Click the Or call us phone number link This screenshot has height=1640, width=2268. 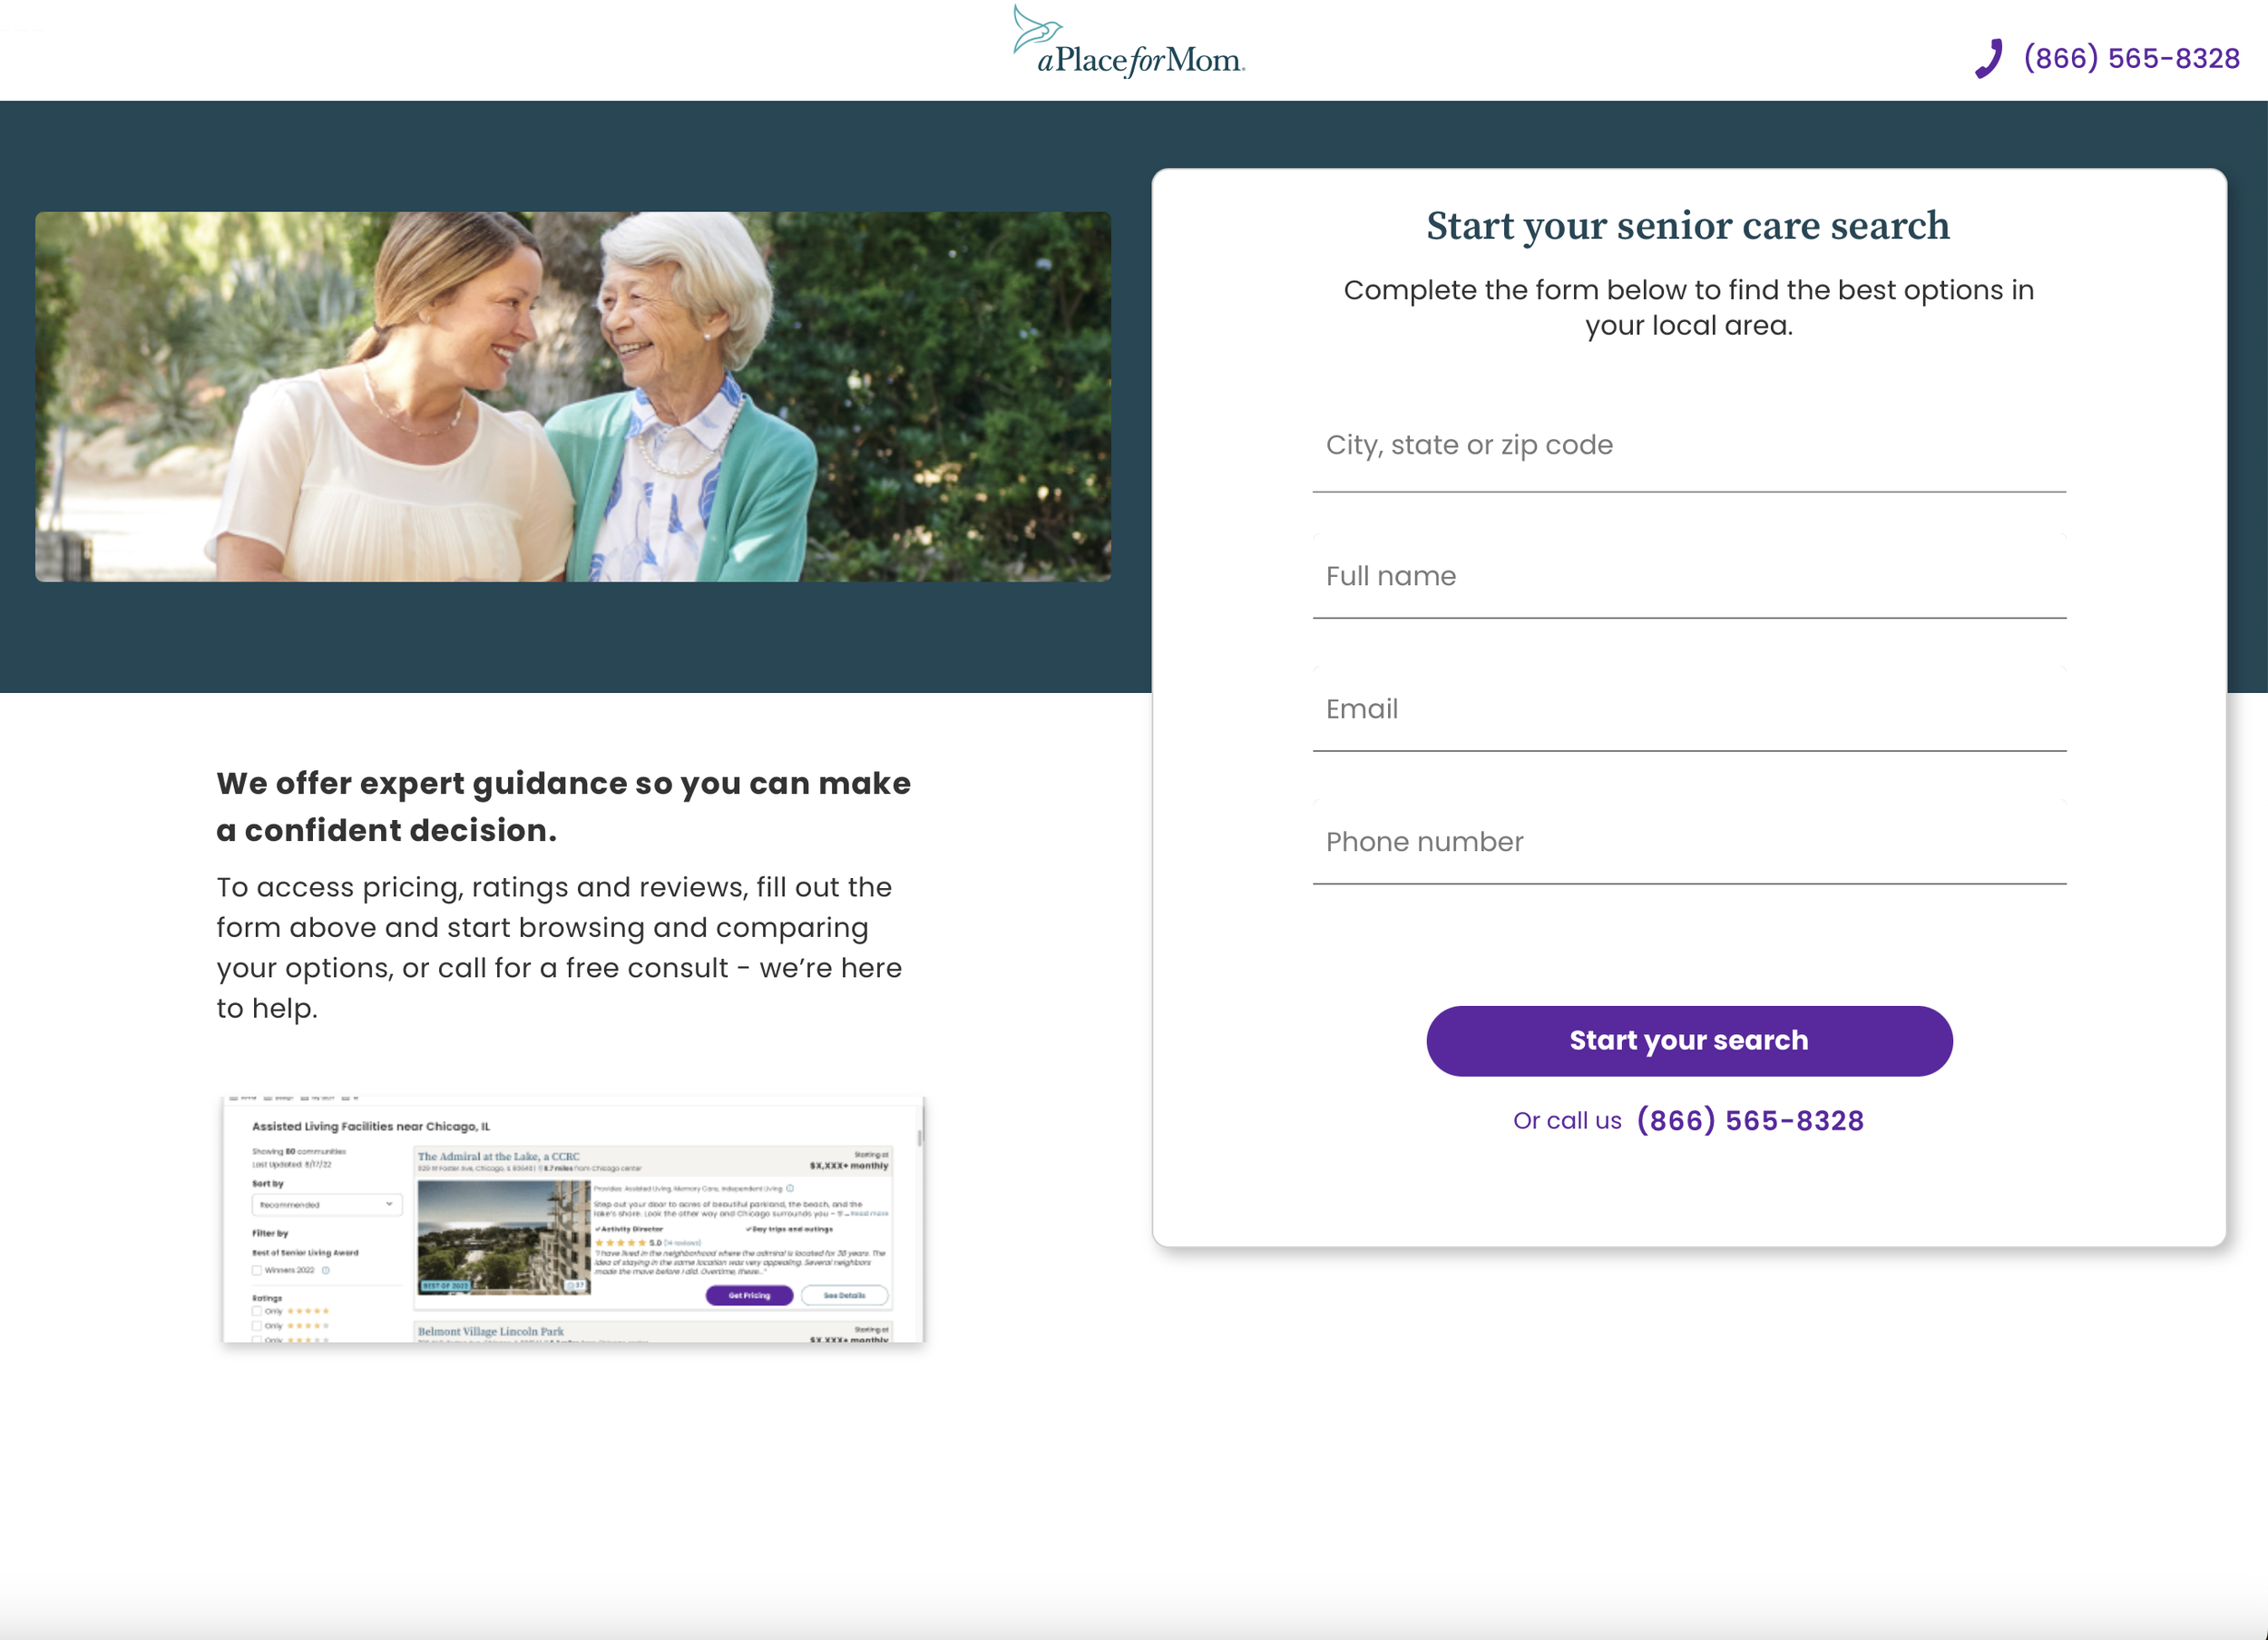tap(1750, 1121)
